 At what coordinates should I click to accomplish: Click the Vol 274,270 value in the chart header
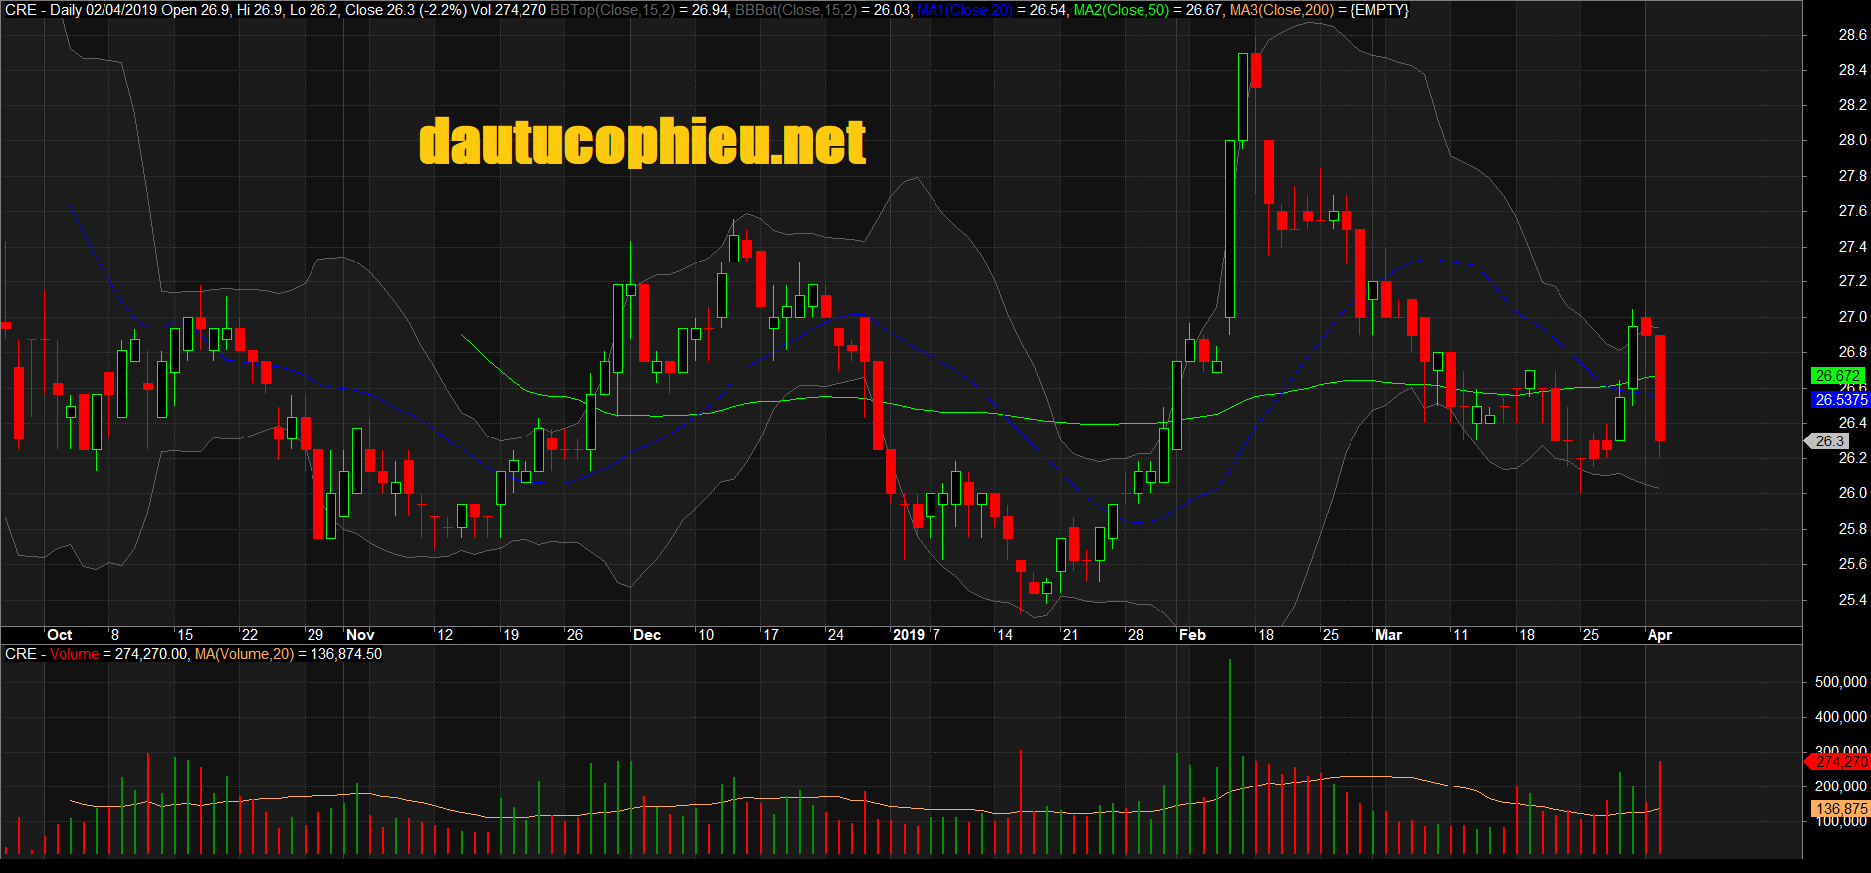509,10
